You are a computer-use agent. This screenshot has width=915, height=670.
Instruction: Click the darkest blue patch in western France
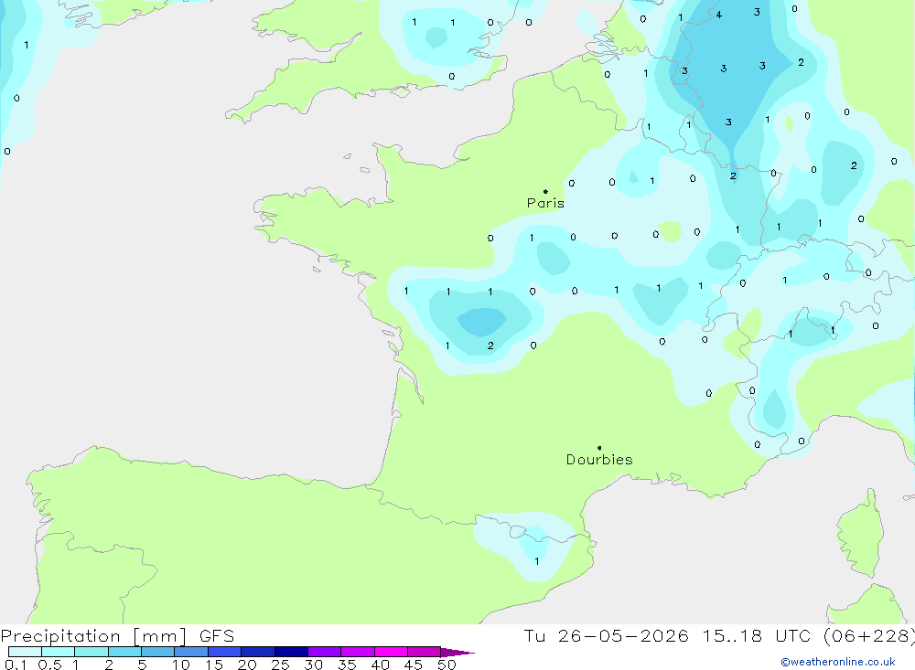click(481, 322)
